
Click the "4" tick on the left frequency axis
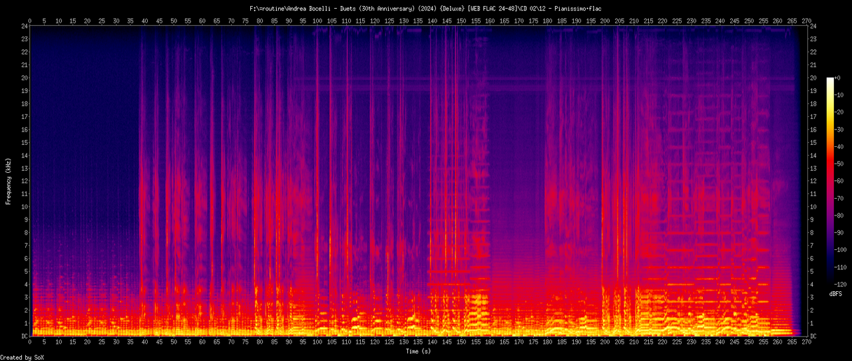(27, 285)
